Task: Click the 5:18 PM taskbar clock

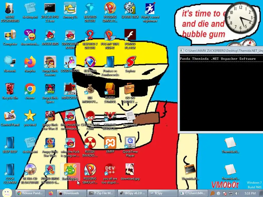Action: [x=250, y=193]
